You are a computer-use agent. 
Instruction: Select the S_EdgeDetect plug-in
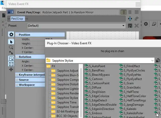click(96, 100)
